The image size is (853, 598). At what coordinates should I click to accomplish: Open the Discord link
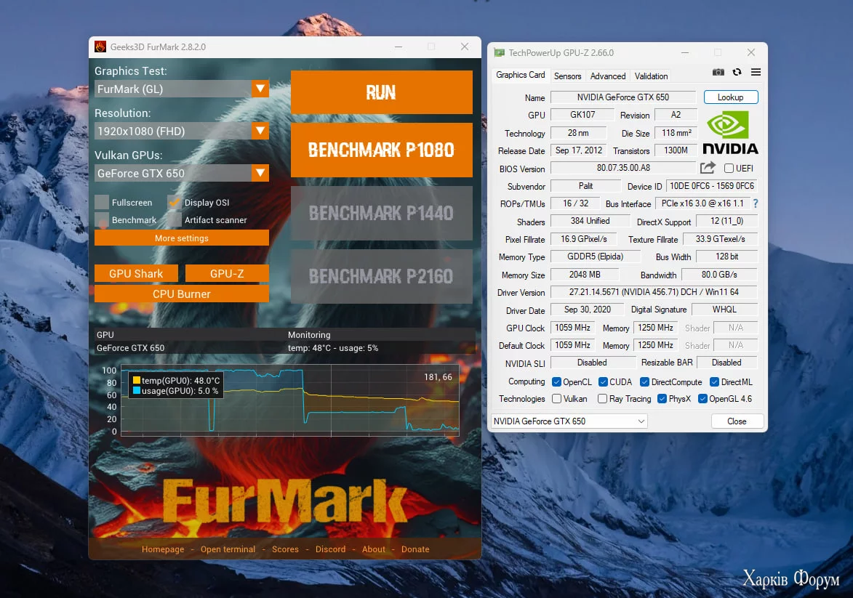(x=330, y=549)
